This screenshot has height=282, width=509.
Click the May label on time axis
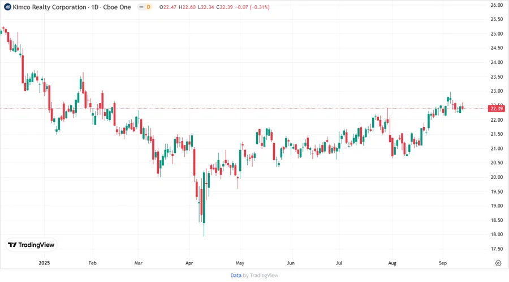click(x=240, y=263)
